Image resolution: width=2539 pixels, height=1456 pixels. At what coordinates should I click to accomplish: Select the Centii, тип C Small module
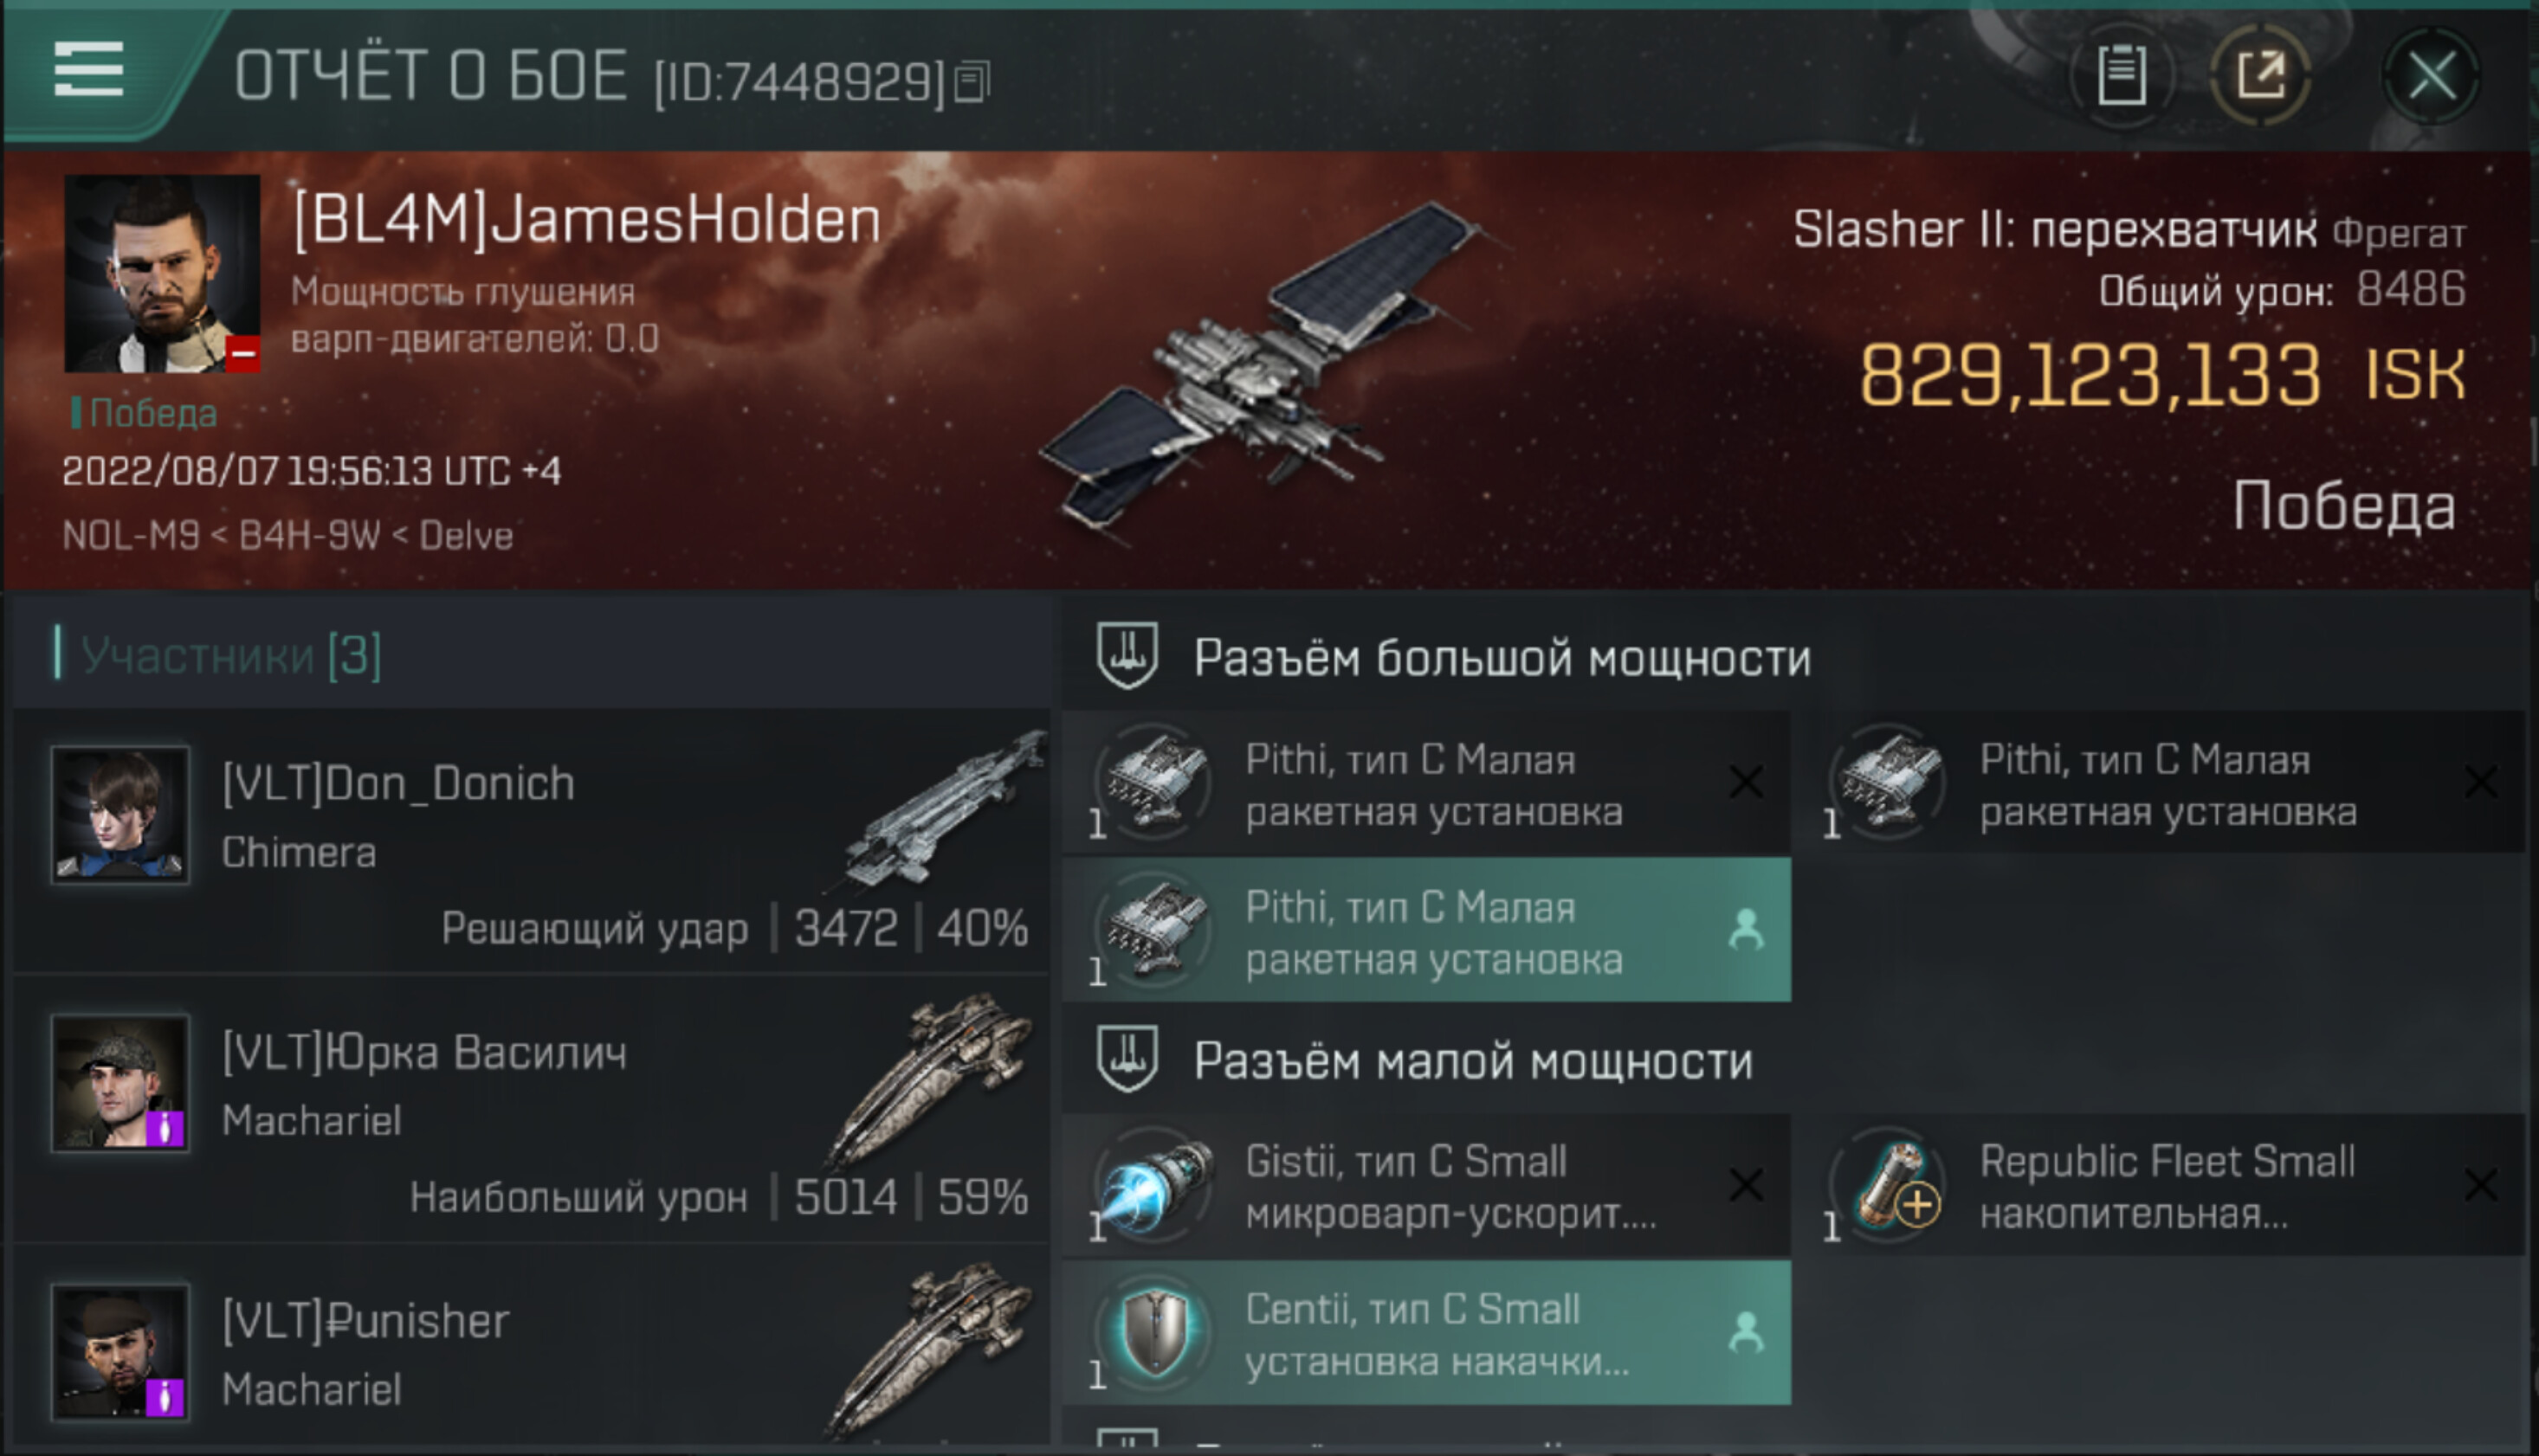point(1426,1334)
